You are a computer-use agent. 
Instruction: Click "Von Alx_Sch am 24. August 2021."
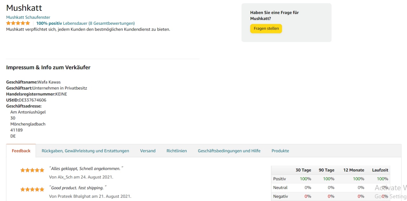point(81,177)
